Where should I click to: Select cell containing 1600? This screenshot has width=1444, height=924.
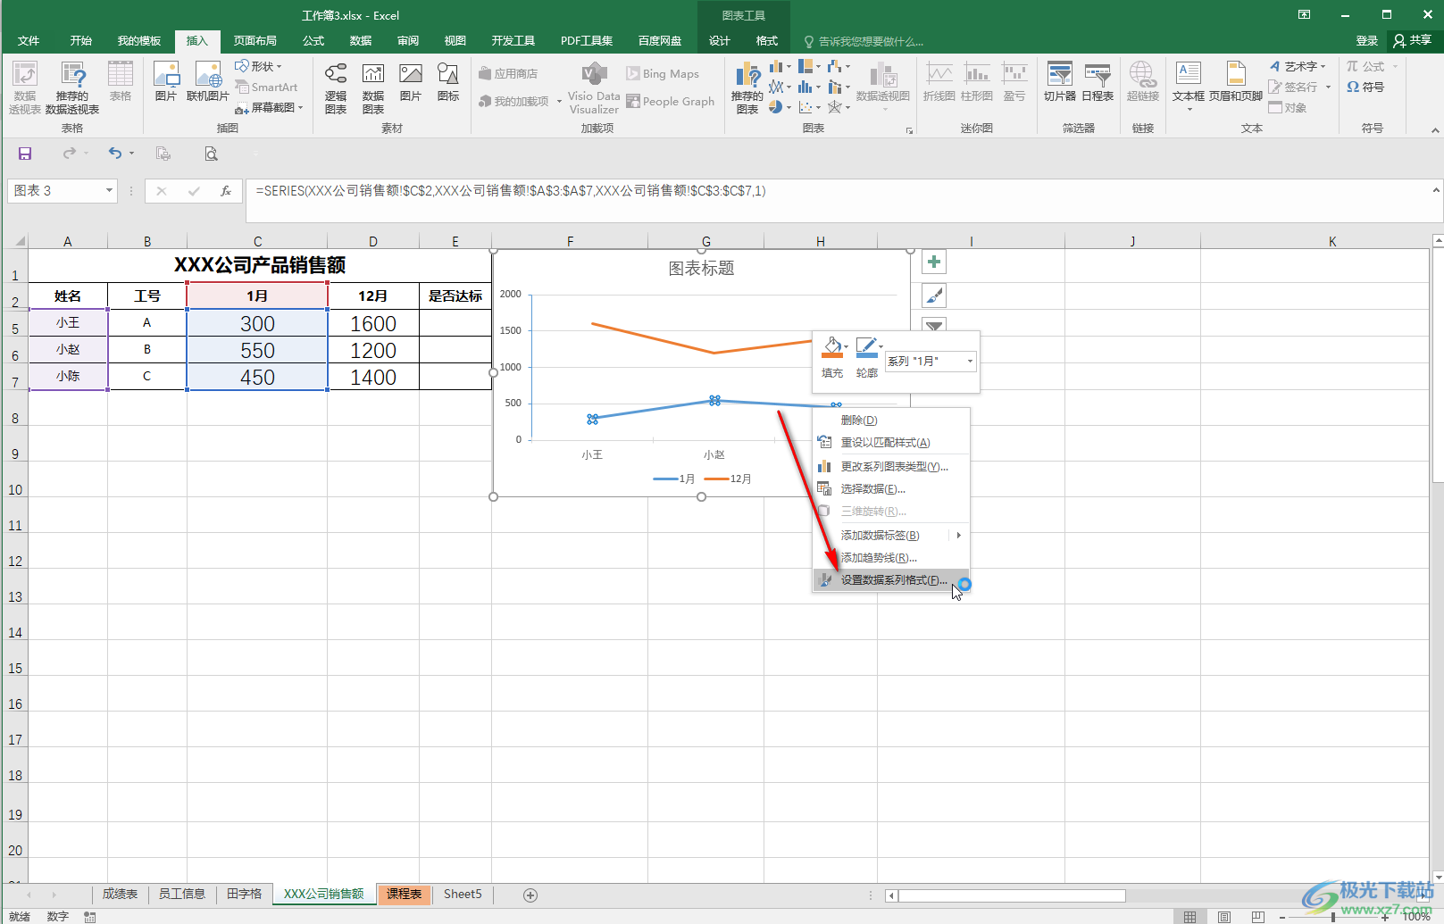coord(373,323)
